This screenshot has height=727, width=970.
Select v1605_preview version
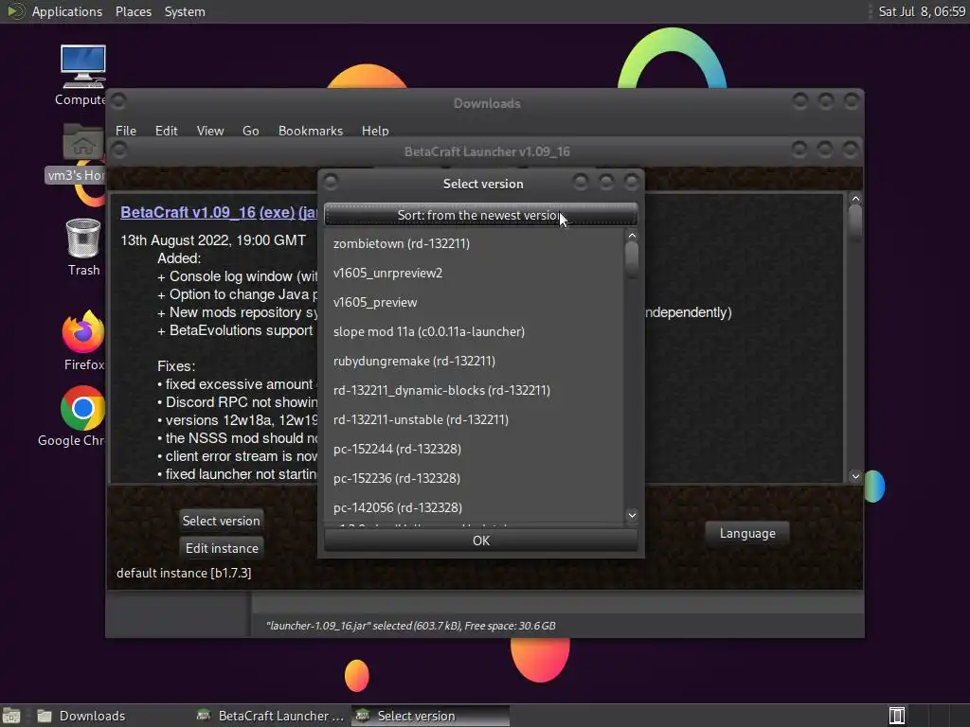coord(475,302)
